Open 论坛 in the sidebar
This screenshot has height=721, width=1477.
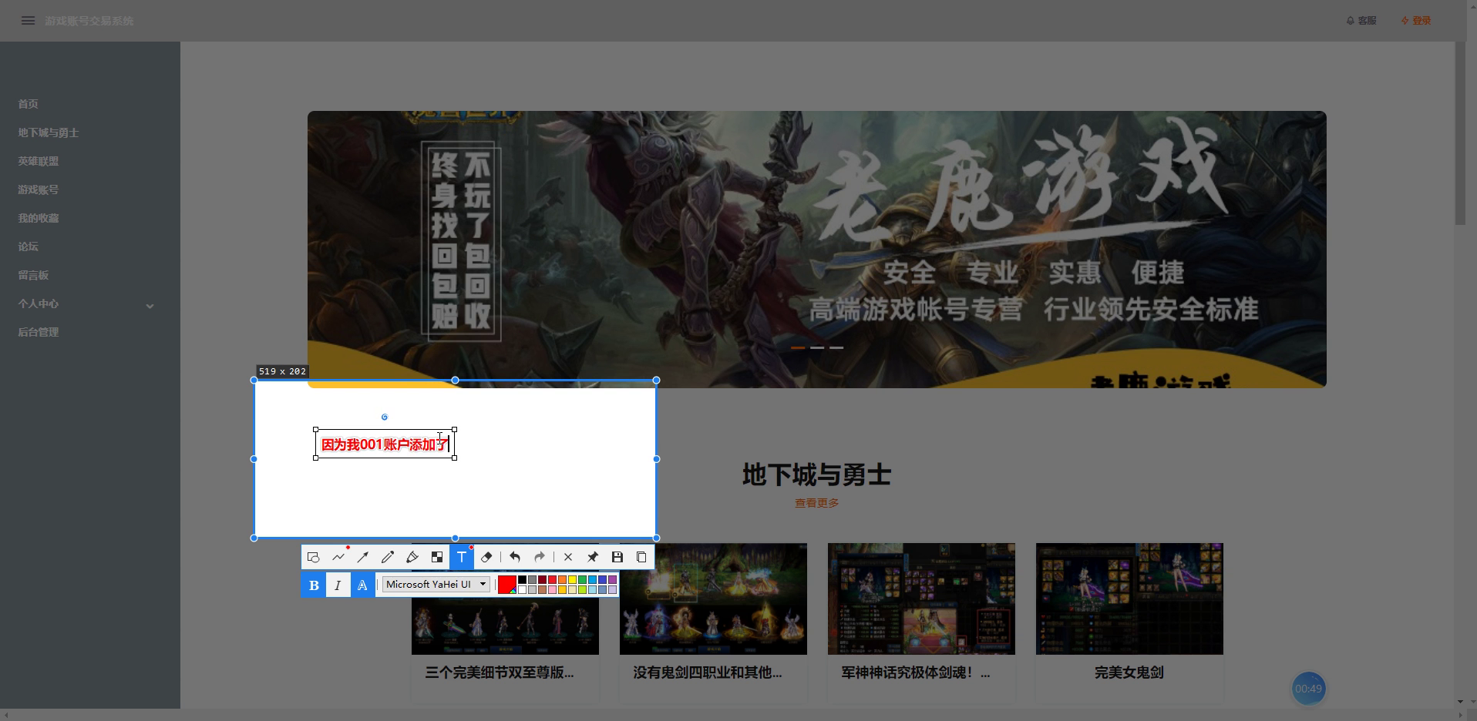point(29,246)
